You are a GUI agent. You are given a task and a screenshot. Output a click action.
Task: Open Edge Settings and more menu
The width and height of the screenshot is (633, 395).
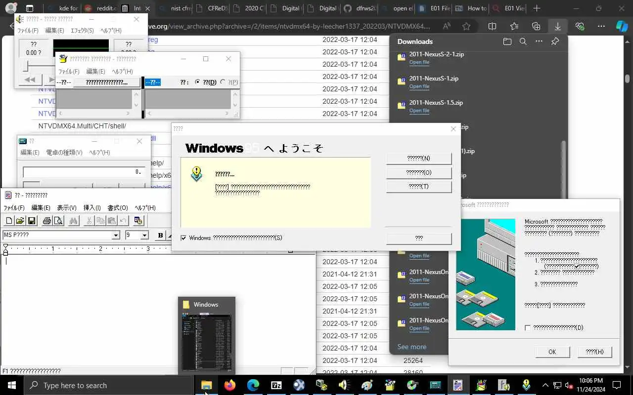pos(601,26)
